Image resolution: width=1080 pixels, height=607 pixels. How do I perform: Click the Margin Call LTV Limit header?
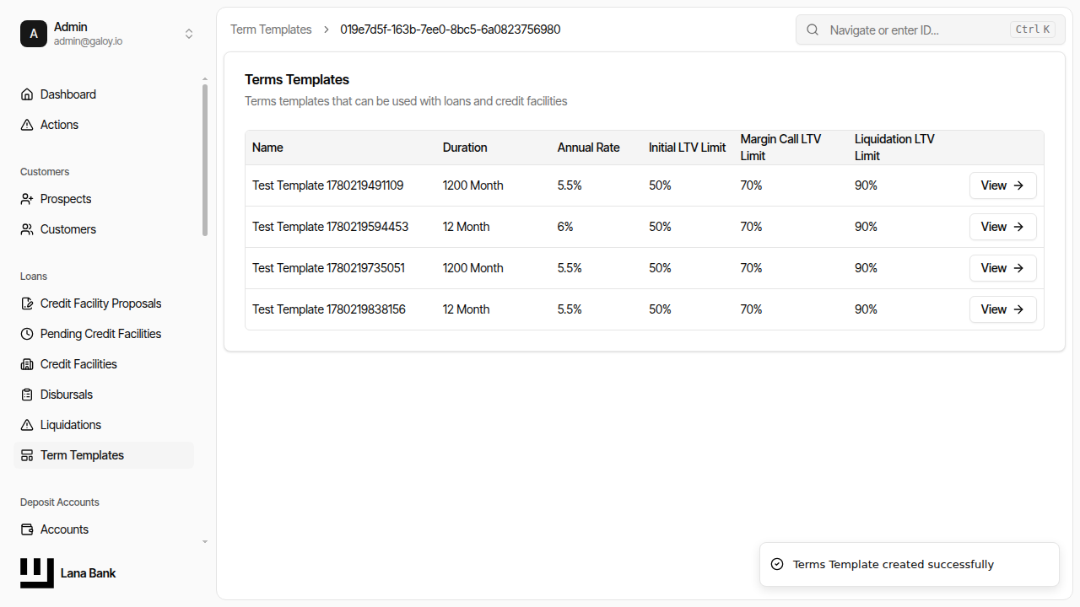point(780,148)
